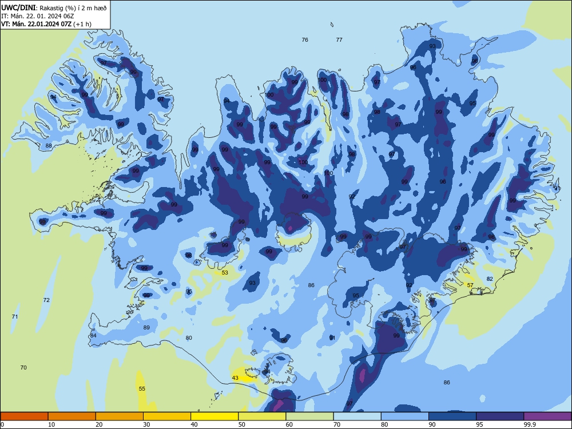This screenshot has height=429, width=572.
Task: Click the pale blue 70–80 legend segment
Action: point(357,416)
